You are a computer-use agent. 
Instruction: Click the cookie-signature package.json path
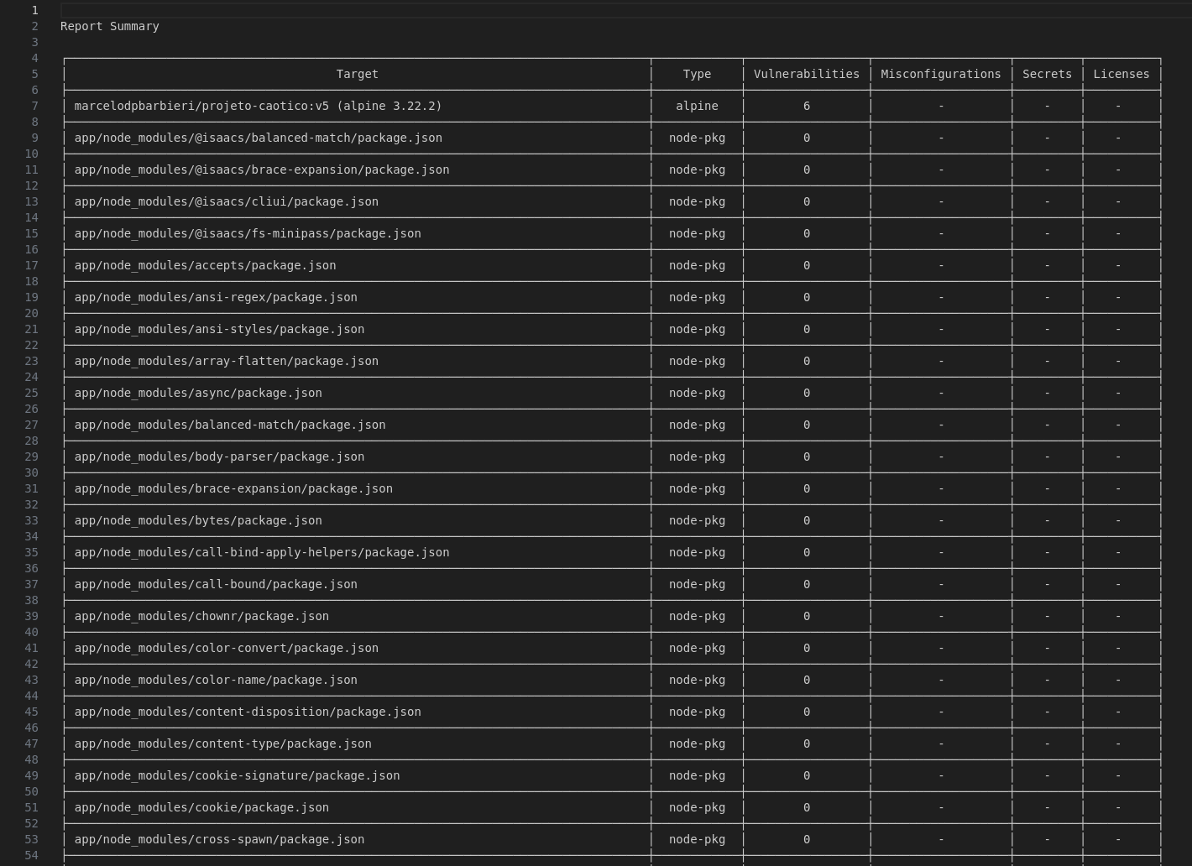pyautogui.click(x=237, y=775)
